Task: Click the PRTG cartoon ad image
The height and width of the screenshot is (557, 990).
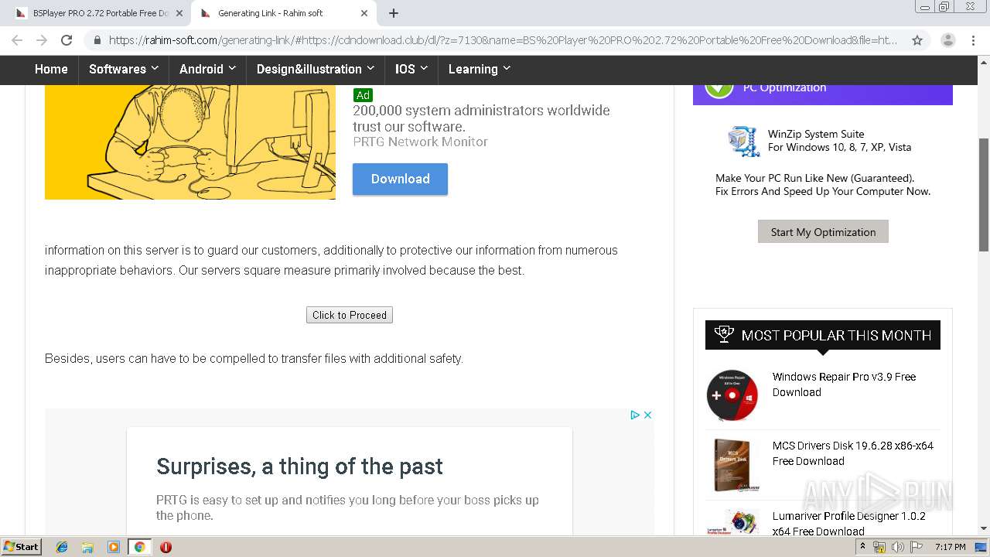Action: pos(190,142)
